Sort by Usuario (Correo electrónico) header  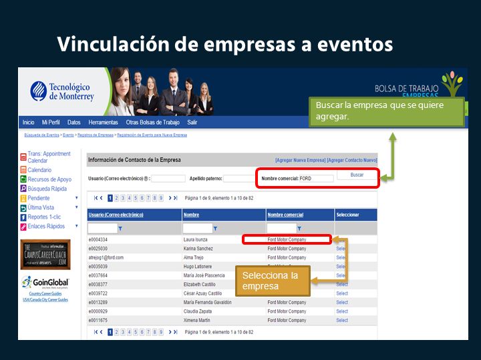tap(116, 215)
